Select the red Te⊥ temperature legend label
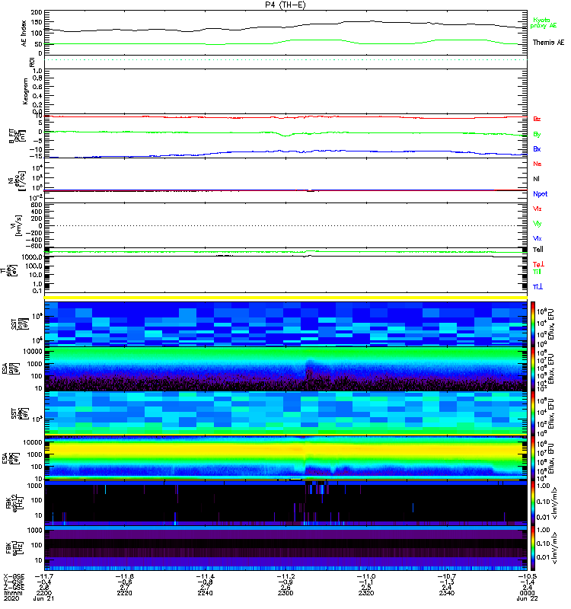The height and width of the screenshot is (609, 571). (538, 264)
